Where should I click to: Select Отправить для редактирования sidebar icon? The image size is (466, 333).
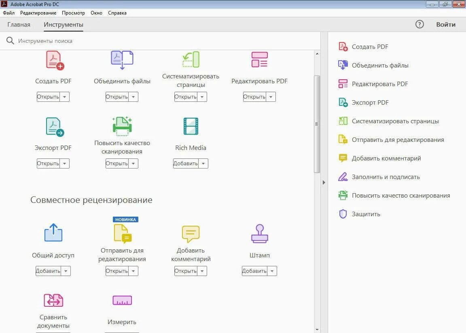[x=343, y=139]
